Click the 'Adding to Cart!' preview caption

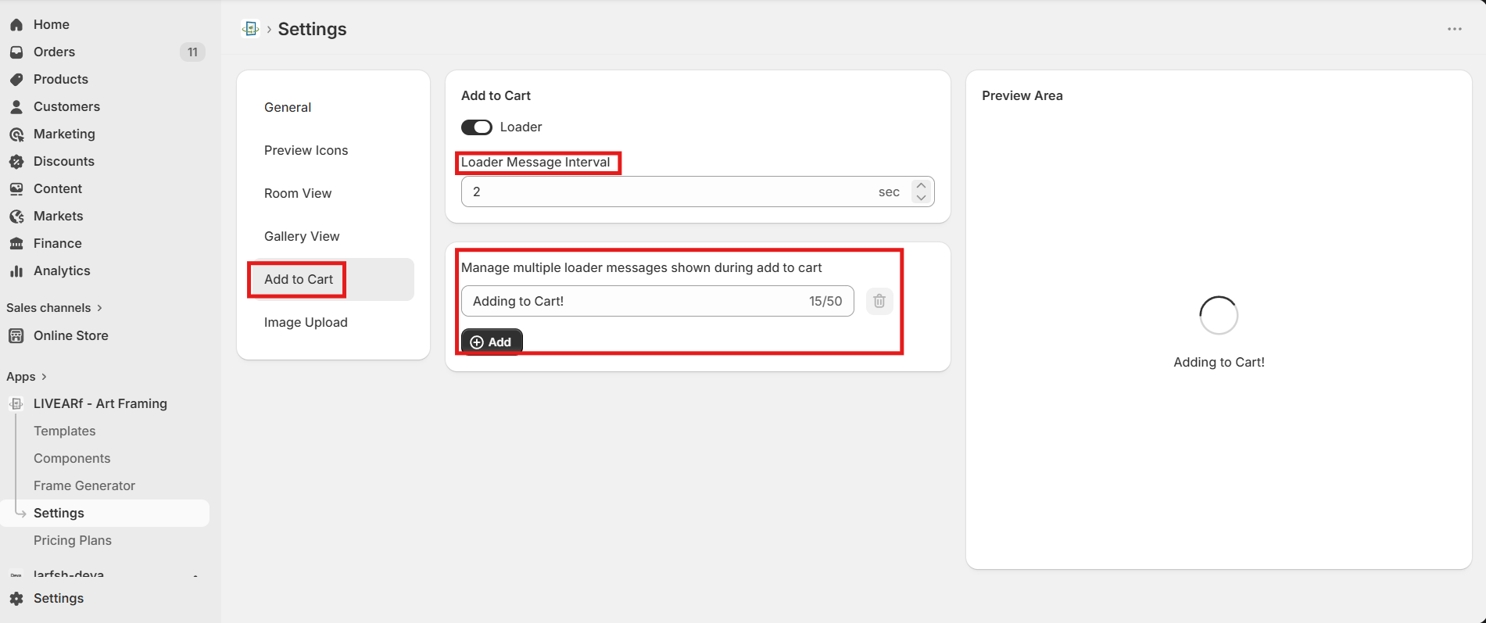[x=1219, y=363]
